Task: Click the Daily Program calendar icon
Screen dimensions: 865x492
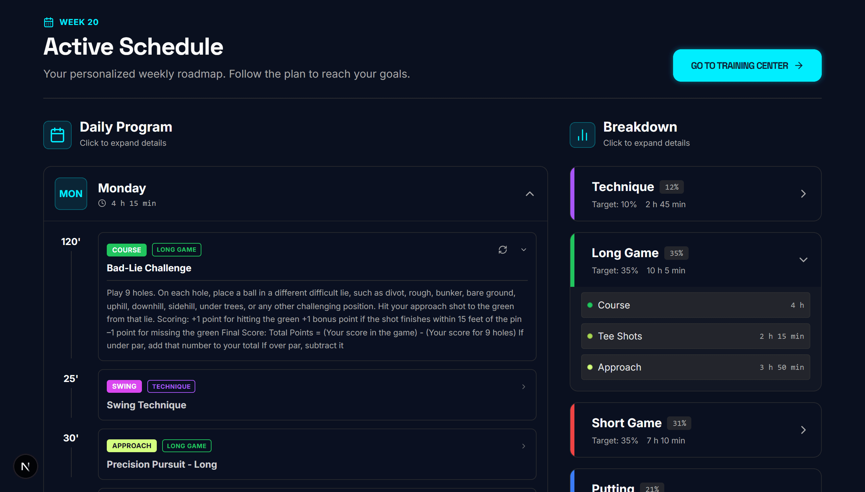Action: (x=57, y=135)
